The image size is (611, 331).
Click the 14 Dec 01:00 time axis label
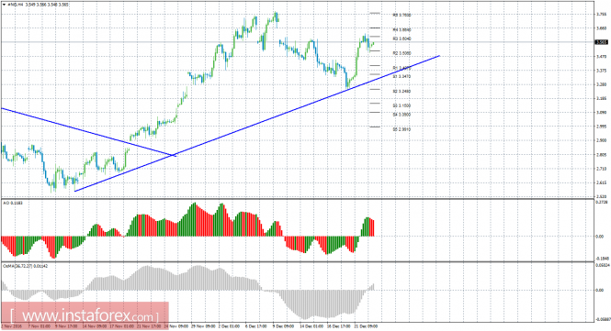click(311, 326)
